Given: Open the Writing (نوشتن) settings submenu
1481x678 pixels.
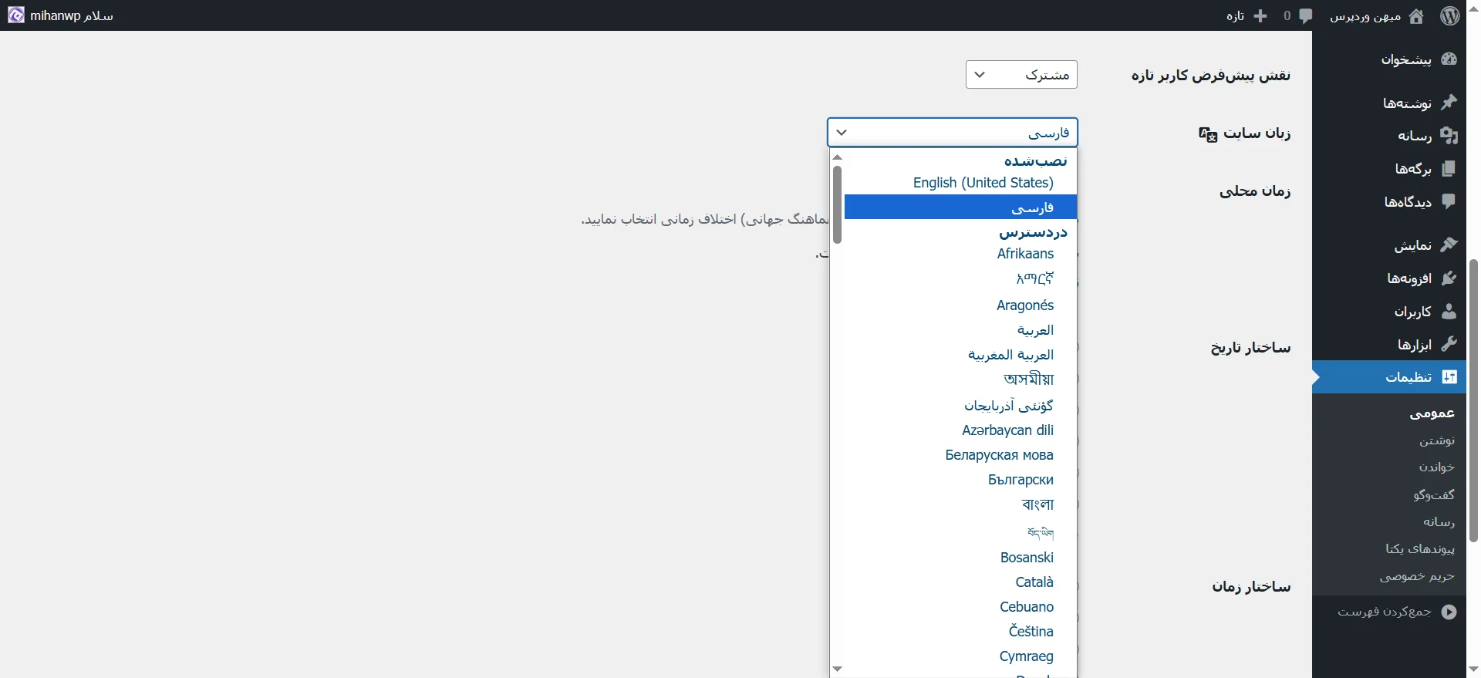Looking at the screenshot, I should point(1437,440).
